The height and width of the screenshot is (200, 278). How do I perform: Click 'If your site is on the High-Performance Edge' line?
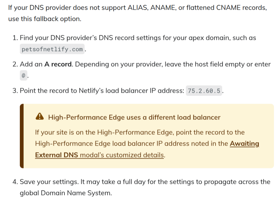104,132
